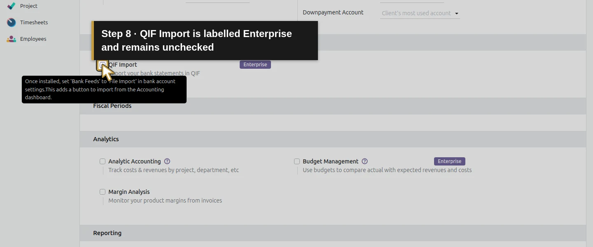Image resolution: width=593 pixels, height=247 pixels.
Task: Click the Timesheets sidebar label
Action: (34, 22)
